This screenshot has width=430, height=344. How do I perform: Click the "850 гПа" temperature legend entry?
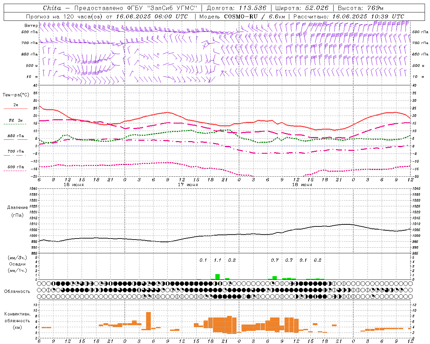click(x=16, y=136)
